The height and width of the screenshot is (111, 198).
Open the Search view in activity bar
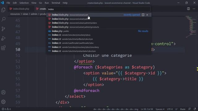coord(3,19)
